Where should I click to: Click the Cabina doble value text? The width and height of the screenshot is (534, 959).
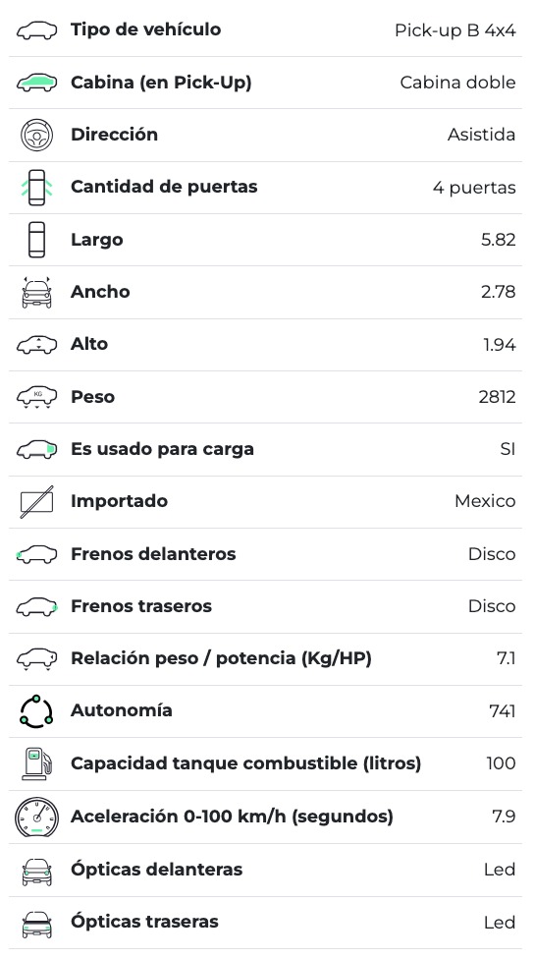(x=457, y=83)
